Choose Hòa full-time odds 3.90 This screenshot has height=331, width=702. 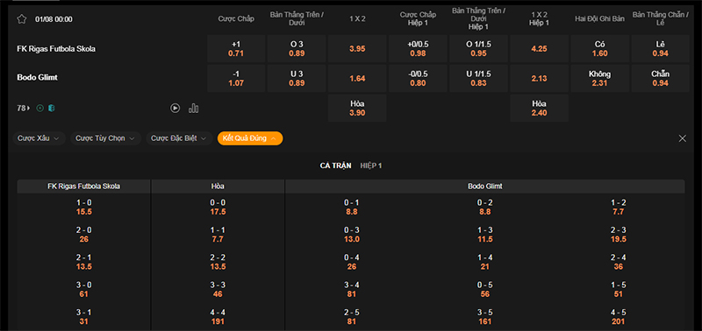[357, 108]
